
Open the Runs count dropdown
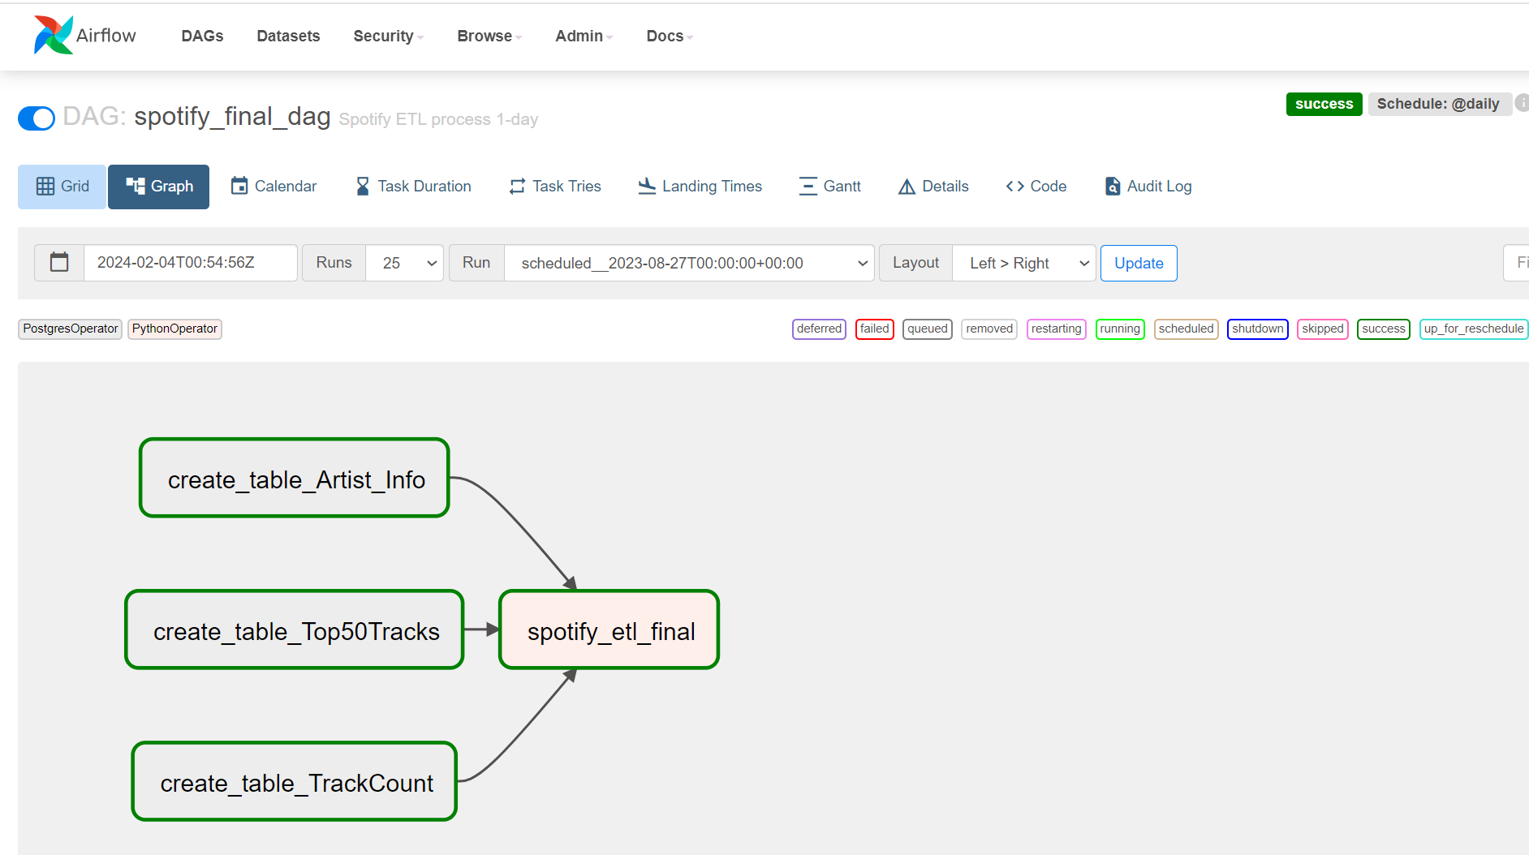coord(404,263)
